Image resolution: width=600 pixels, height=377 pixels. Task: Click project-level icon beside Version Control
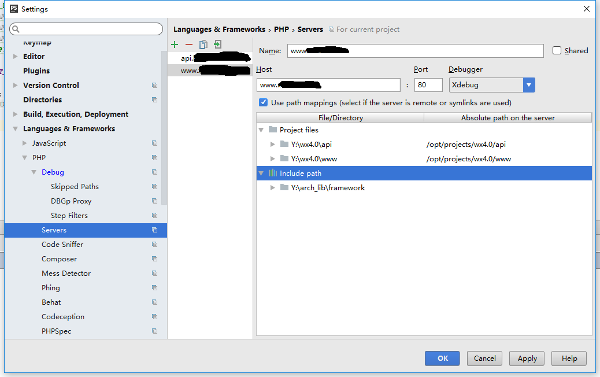coord(154,86)
